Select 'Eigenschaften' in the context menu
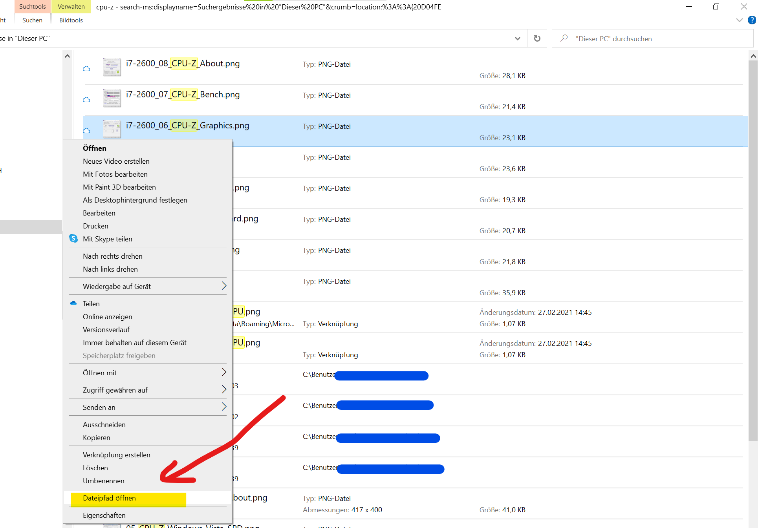 104,515
